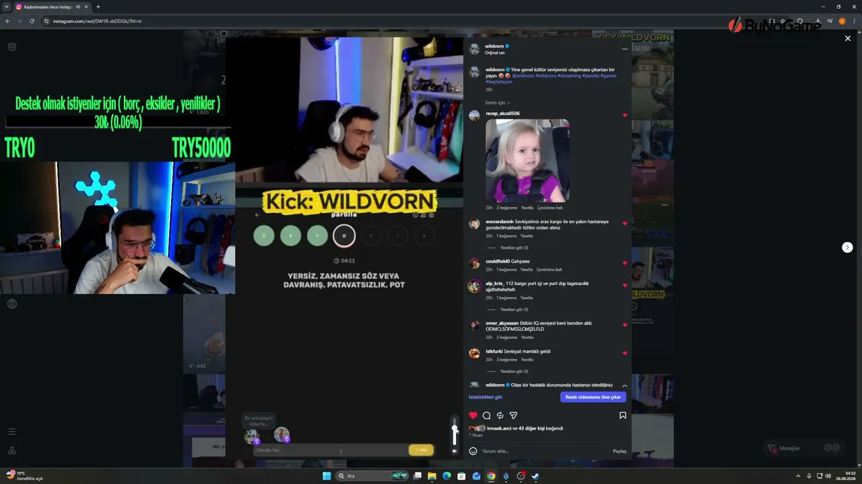The width and height of the screenshot is (862, 484).
Task: Open the 'wildvorn' username in the post header
Action: [494, 46]
